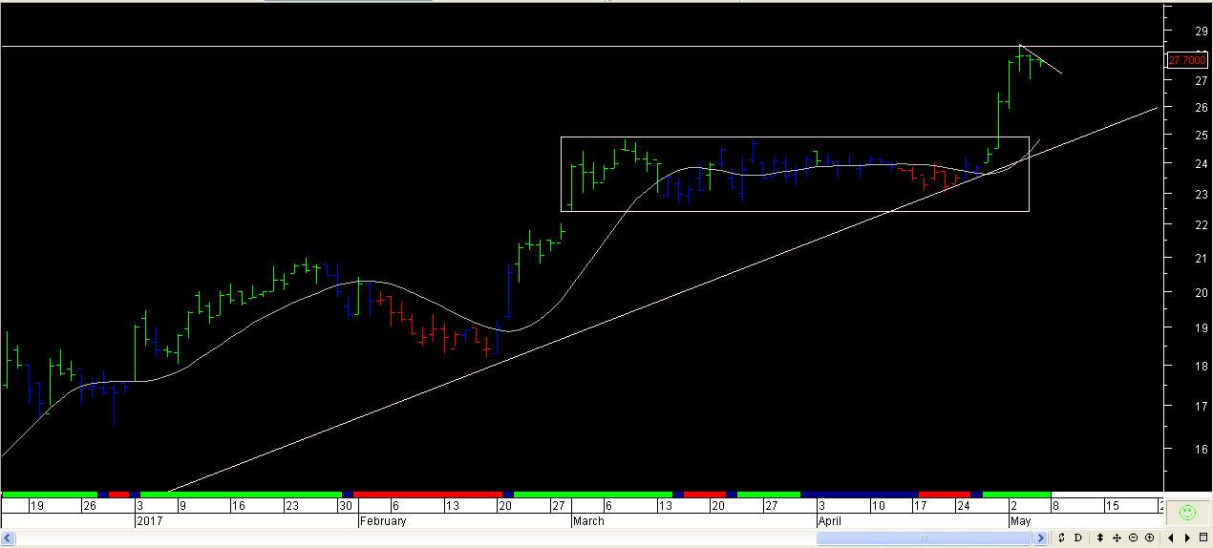Step chart forward with right triangle
Image resolution: width=1213 pixels, height=548 pixels.
tap(1187, 537)
